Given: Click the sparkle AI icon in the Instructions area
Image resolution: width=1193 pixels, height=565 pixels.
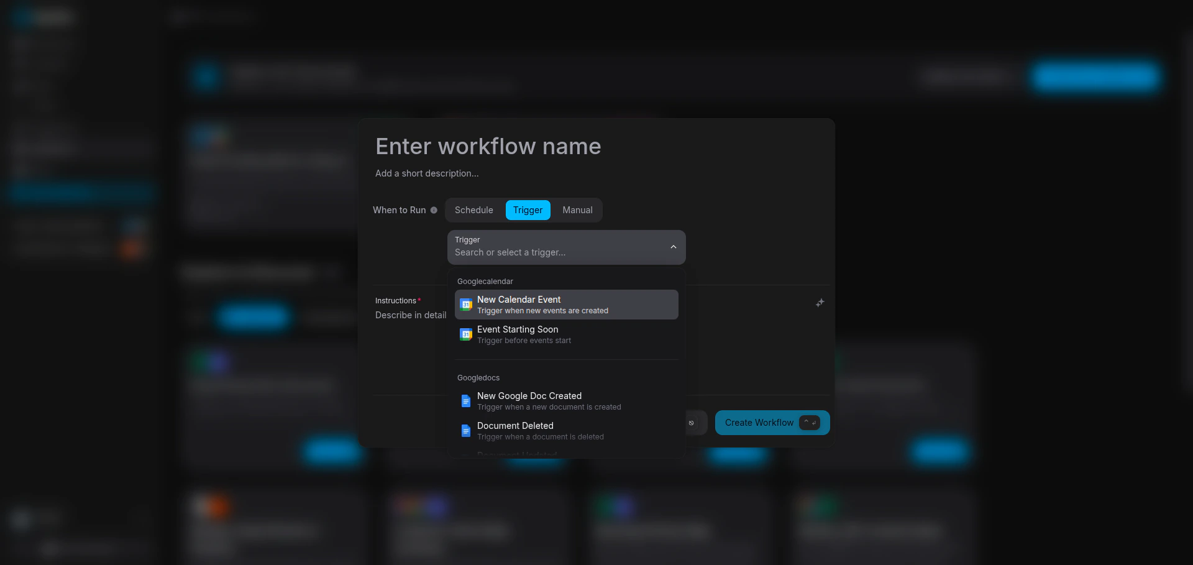Looking at the screenshot, I should pos(820,303).
